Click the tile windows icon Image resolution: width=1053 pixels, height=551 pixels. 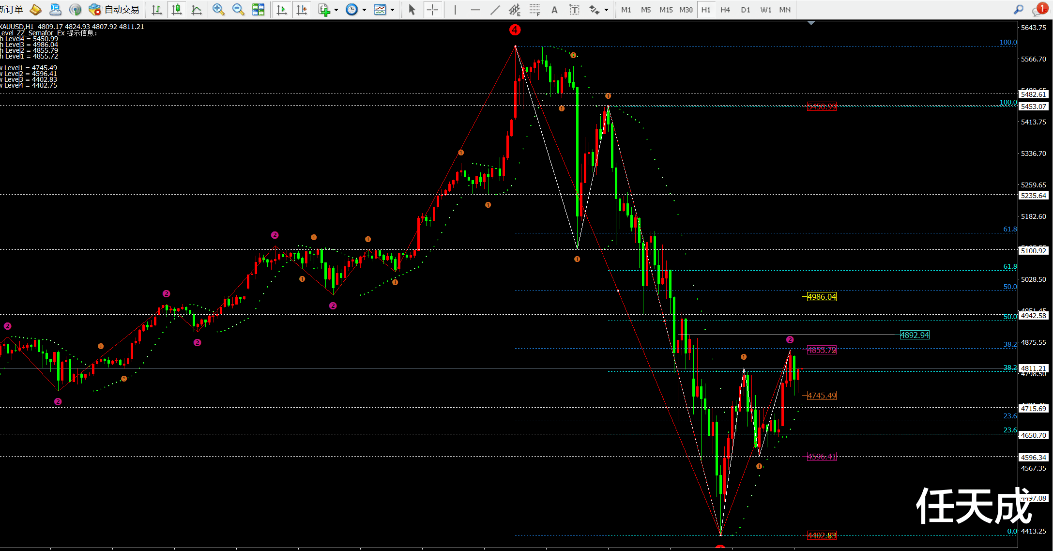point(259,10)
